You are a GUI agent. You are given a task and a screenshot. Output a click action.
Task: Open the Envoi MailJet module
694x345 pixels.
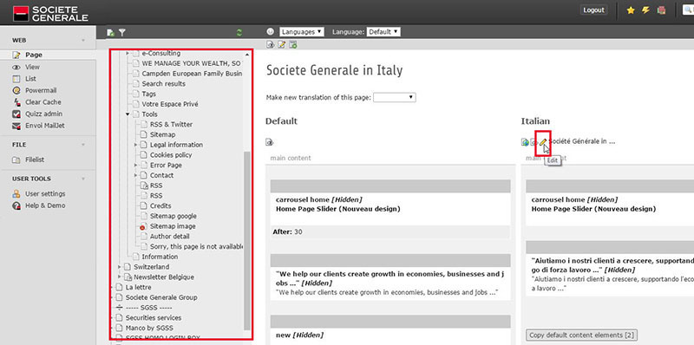click(x=45, y=126)
